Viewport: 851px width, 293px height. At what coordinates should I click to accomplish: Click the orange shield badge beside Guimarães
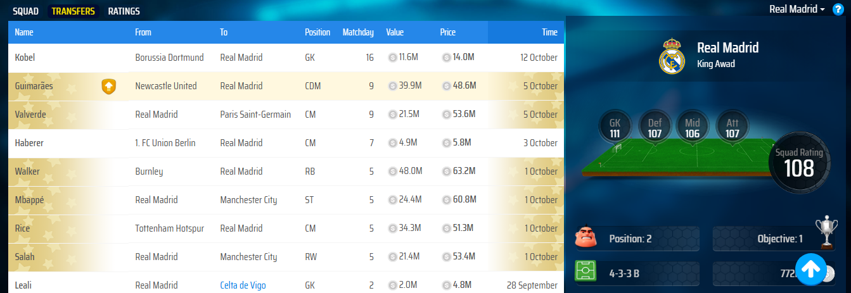tap(109, 86)
